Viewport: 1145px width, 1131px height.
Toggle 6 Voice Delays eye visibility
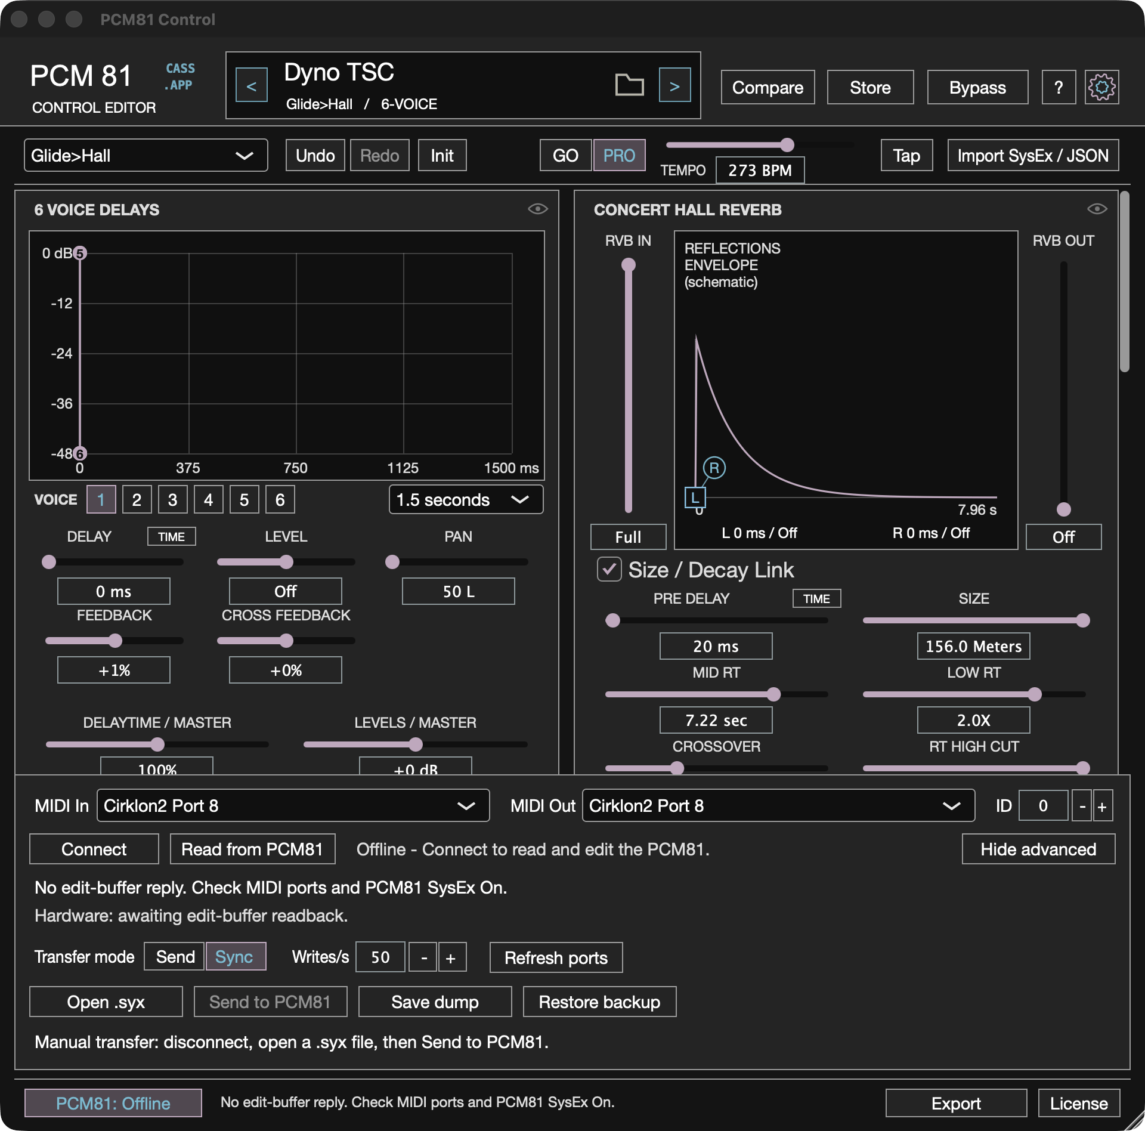pos(537,209)
